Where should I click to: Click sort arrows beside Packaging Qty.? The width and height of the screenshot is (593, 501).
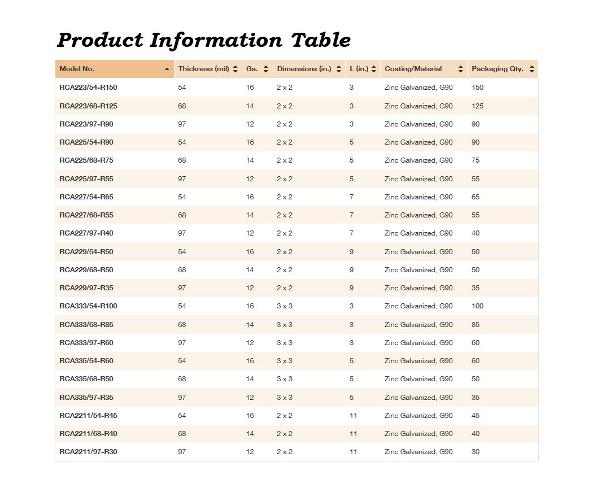tap(532, 69)
